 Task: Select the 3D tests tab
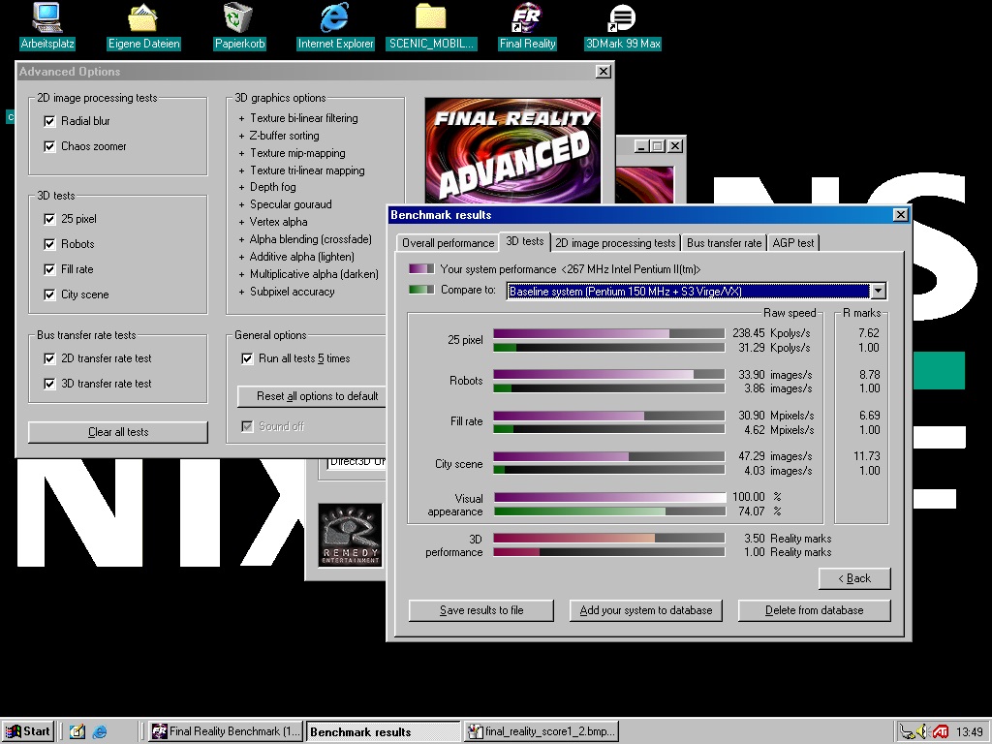pyautogui.click(x=524, y=241)
